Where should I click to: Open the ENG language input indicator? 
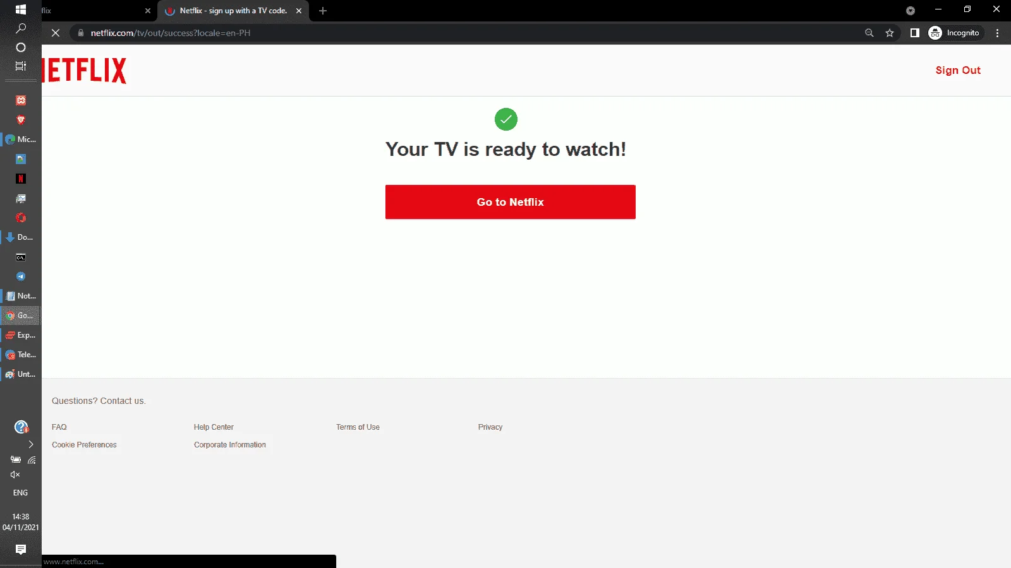click(x=20, y=493)
